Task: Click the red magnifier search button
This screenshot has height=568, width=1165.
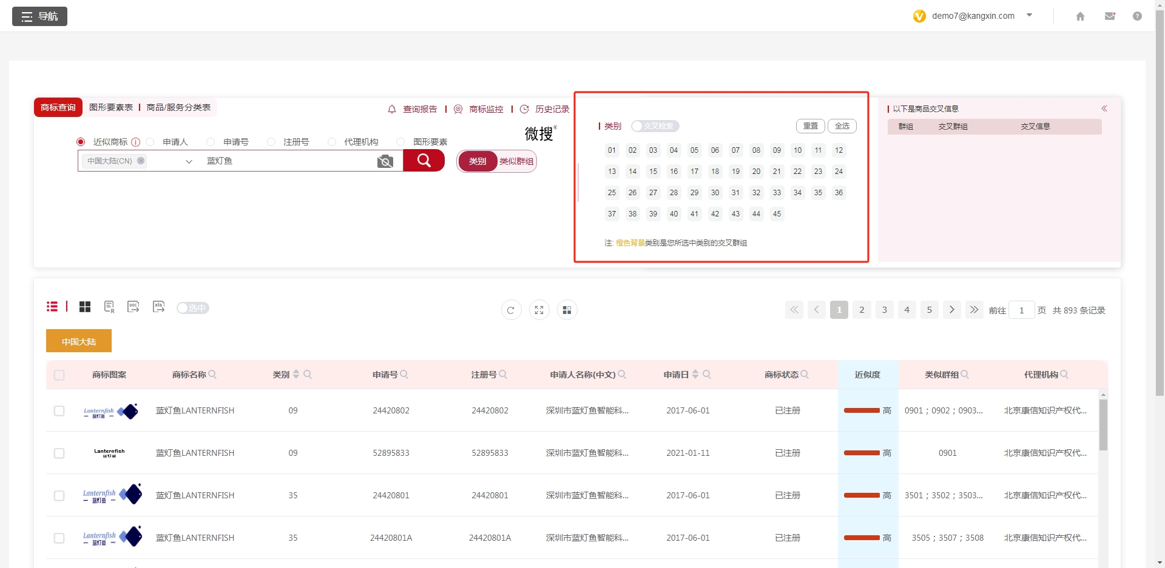Action: pos(424,161)
